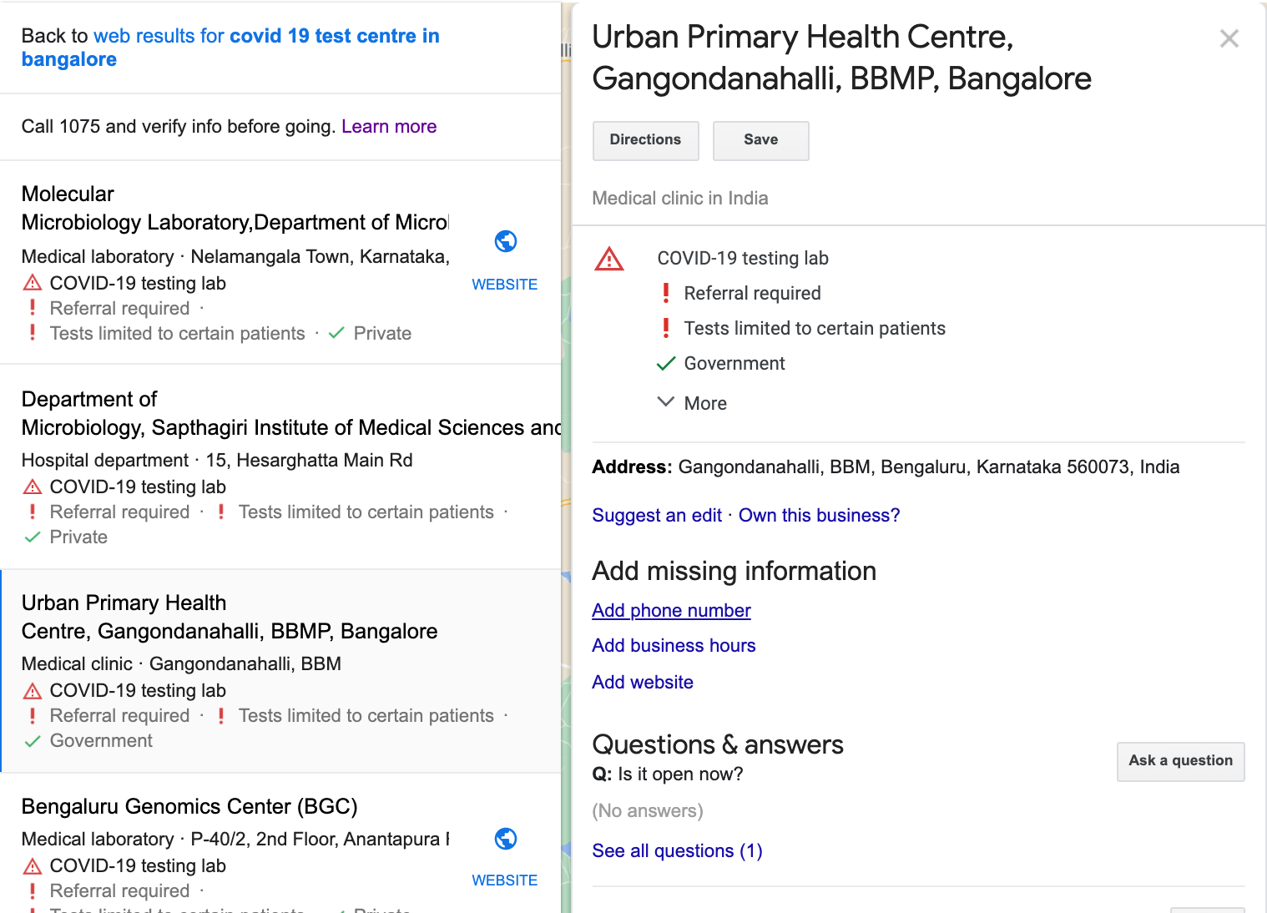Click the Suggest an edit link

(x=657, y=516)
